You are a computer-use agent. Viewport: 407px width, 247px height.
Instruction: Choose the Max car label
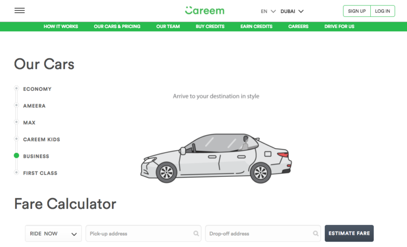tap(29, 123)
